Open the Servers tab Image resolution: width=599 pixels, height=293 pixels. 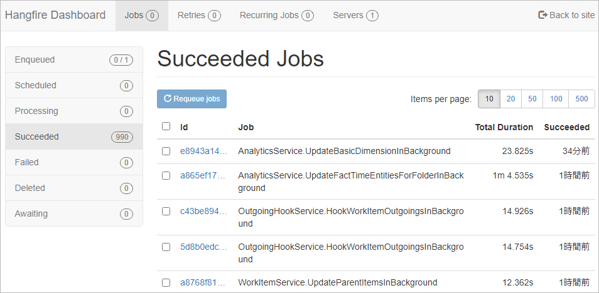355,15
